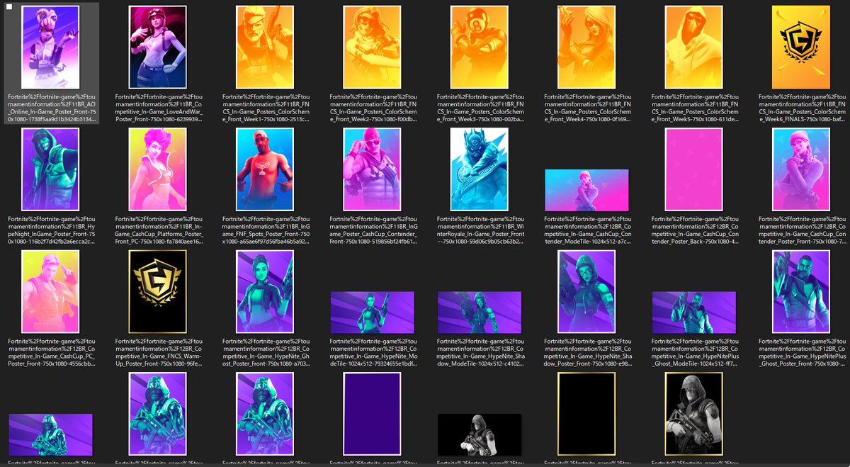
Task: Select the HypeNight InGame Poster thumbnail
Action: tap(50, 170)
